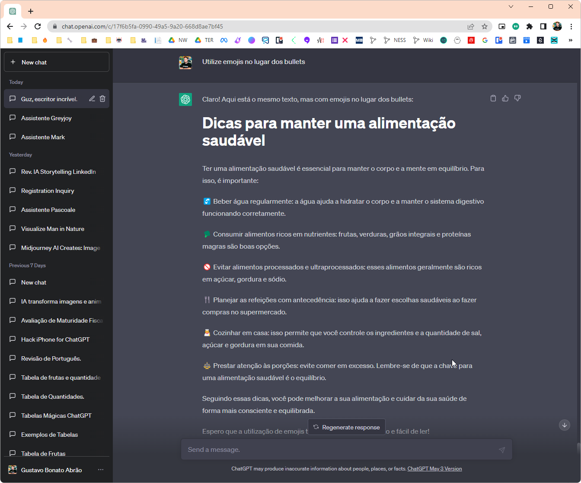Viewport: 581px width, 483px height.
Task: Open the Exemplos de Tabelas chat
Action: [x=56, y=435]
